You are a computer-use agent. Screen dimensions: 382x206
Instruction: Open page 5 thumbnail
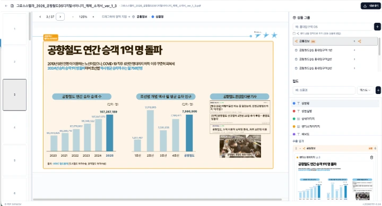pos(15,160)
